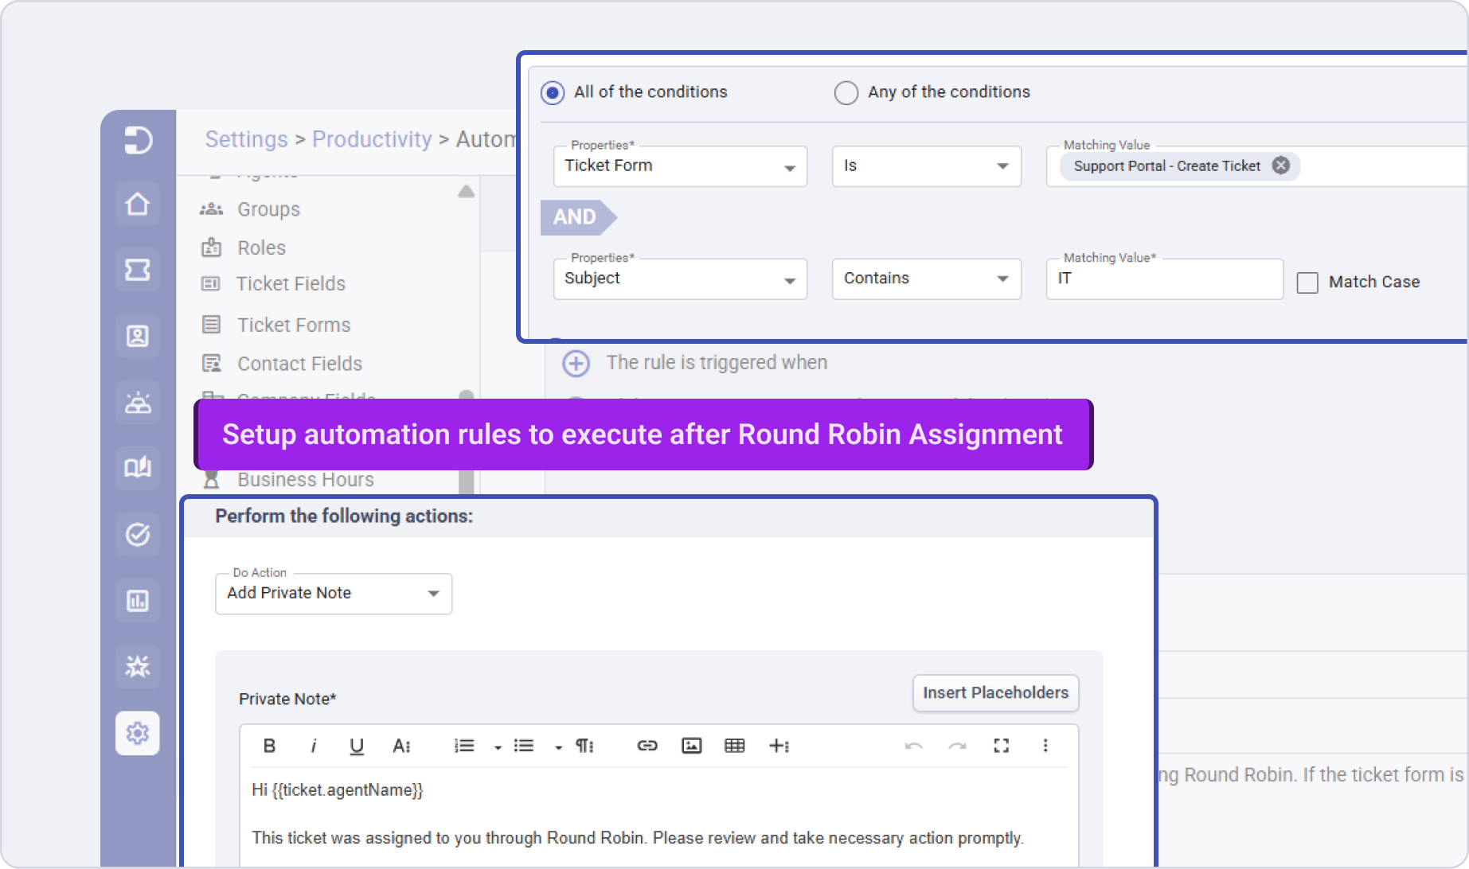Expand the note editor to fullscreen
The image size is (1469, 869).
point(1002,746)
